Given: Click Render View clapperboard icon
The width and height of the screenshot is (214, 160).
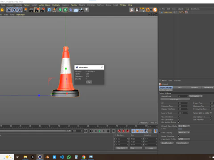Looking at the screenshot, I should pos(32,10).
